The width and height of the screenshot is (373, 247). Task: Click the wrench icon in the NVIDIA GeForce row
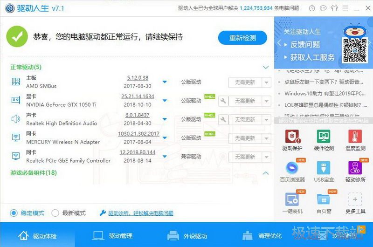coord(223,101)
